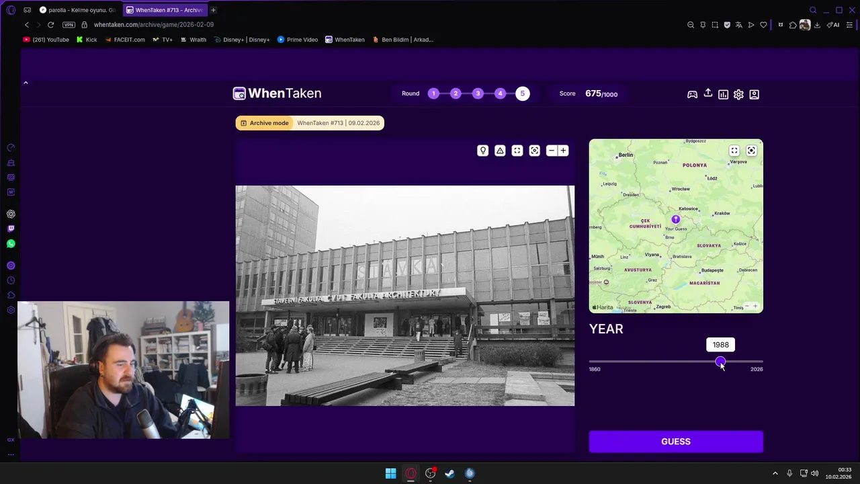Screen dimensions: 860x484
Task: Recenter the map on guess
Action: (x=751, y=151)
